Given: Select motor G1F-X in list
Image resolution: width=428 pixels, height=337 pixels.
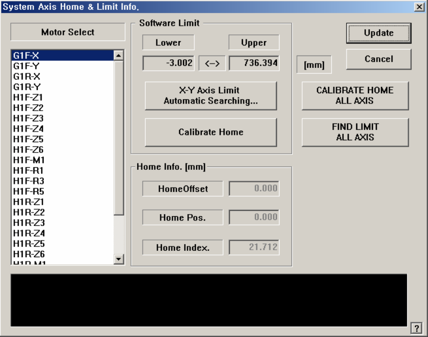Looking at the screenshot, I should [x=63, y=56].
